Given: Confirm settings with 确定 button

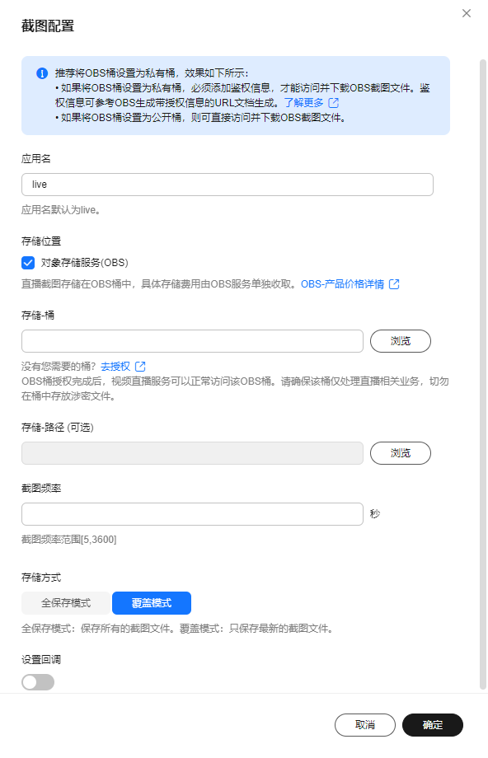Looking at the screenshot, I should click(x=433, y=725).
